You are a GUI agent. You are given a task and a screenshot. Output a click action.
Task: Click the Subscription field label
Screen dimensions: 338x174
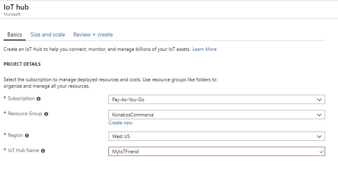click(x=21, y=98)
